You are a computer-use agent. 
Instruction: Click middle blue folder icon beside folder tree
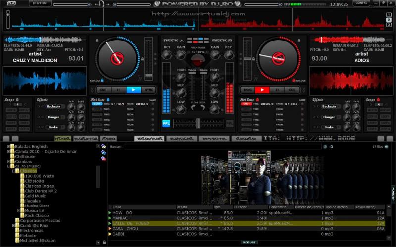pyautogui.click(x=103, y=152)
